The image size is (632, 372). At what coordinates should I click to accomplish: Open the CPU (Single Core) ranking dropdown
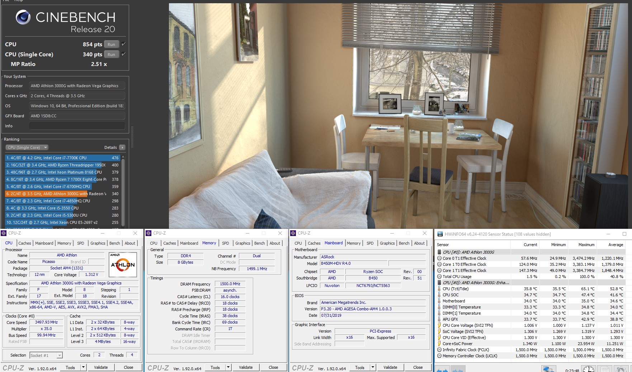(x=27, y=147)
